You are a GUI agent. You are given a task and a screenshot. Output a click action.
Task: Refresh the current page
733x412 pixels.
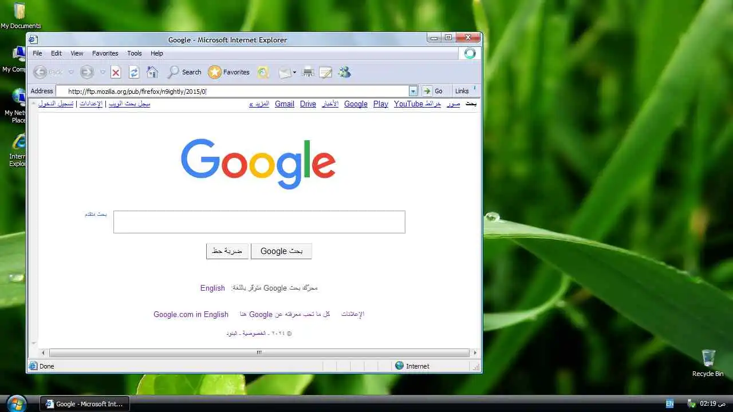tap(134, 72)
